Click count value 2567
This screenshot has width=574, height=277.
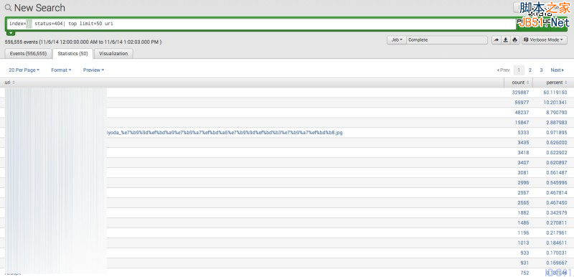tap(523, 192)
